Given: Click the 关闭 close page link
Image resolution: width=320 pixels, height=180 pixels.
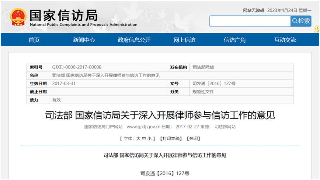Looking at the screenshot, I should [193, 139].
